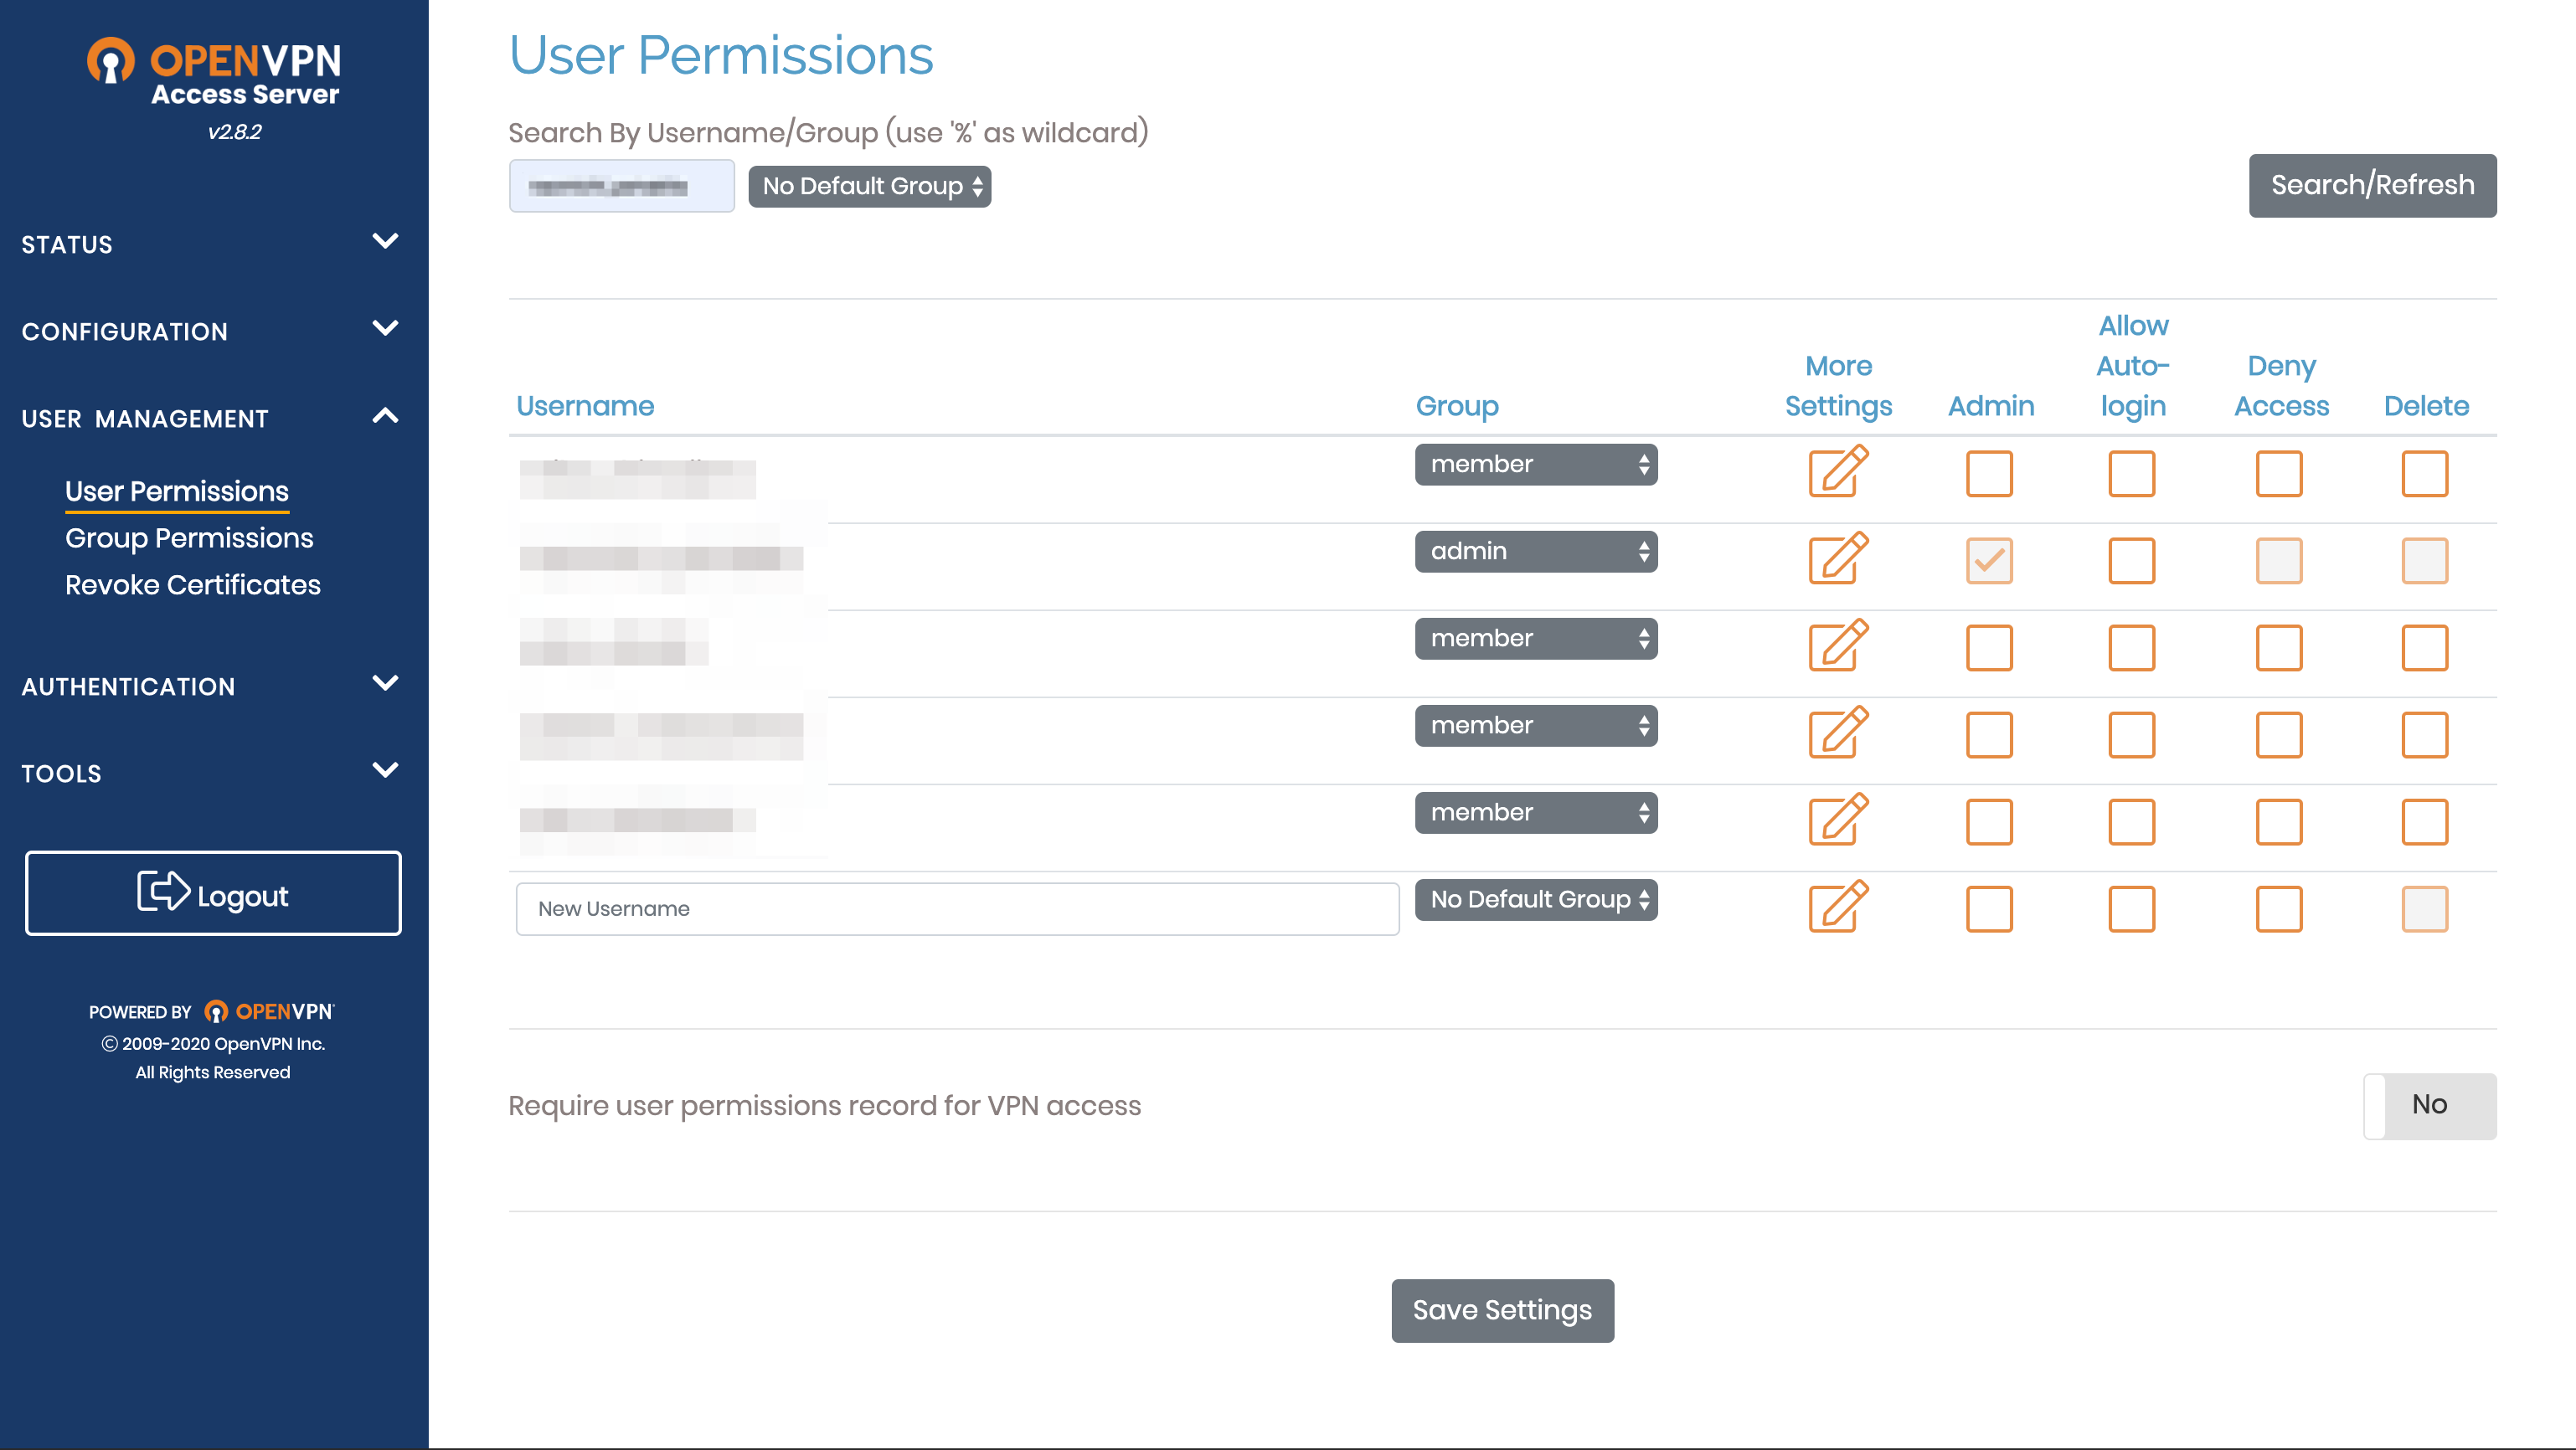Image resolution: width=2576 pixels, height=1450 pixels.
Task: Open More Settings for the fourth user row
Action: pos(1838,733)
